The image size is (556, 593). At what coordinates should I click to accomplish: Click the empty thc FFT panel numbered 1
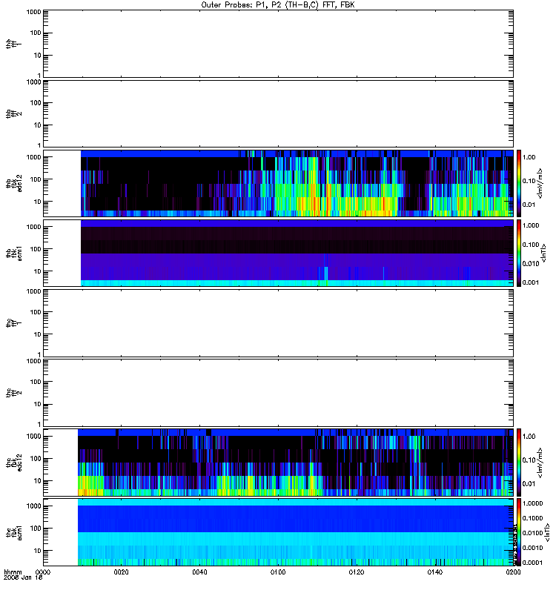(x=279, y=323)
